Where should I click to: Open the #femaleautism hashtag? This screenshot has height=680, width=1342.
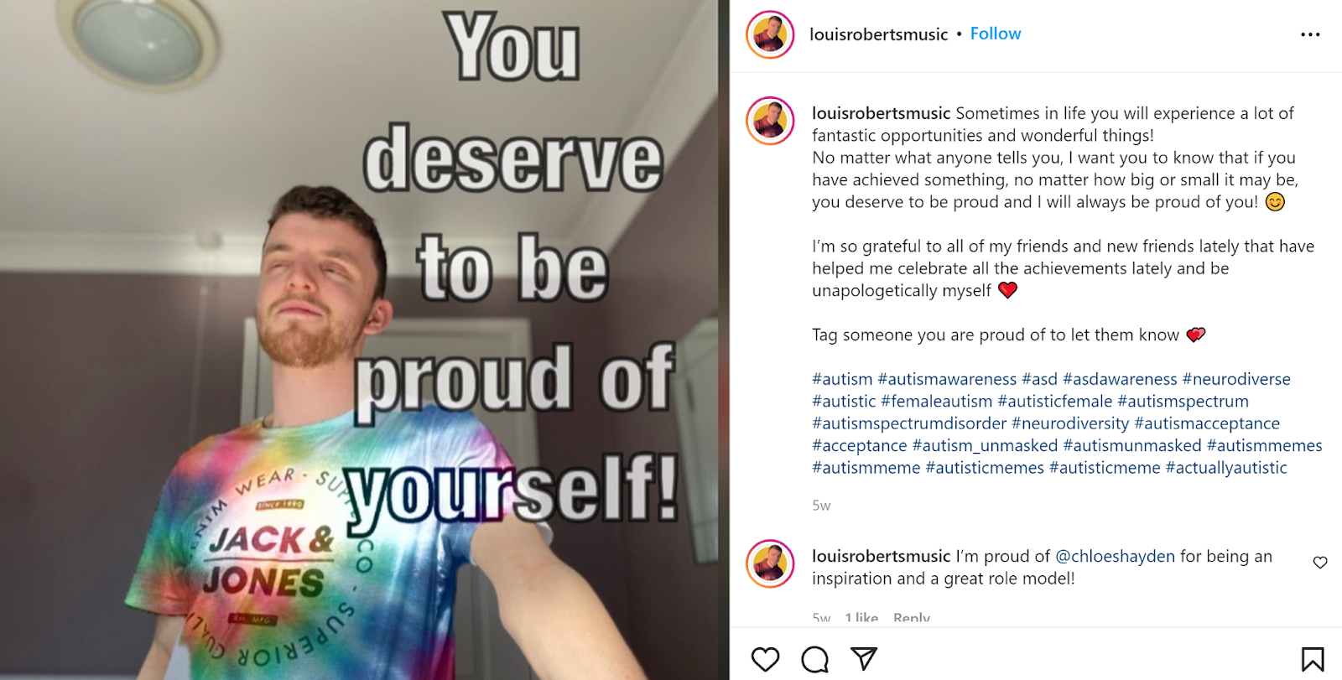[936, 402]
